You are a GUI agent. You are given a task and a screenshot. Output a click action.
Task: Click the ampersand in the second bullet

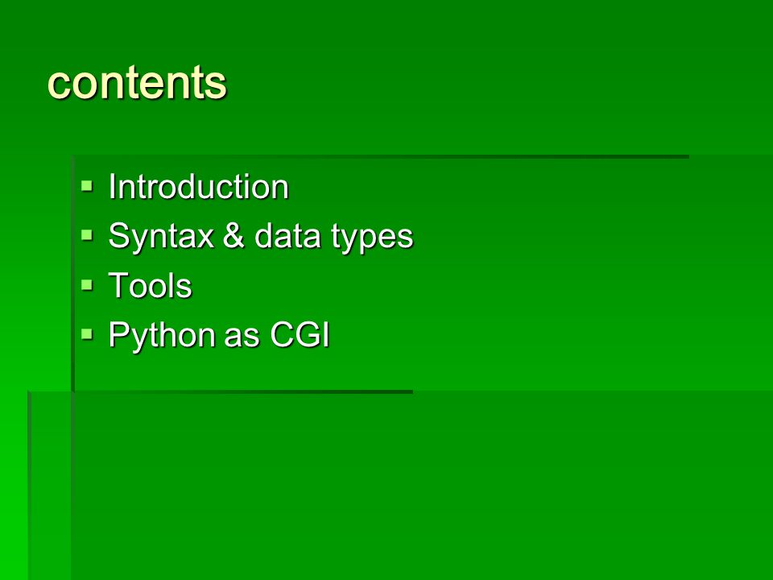pyautogui.click(x=234, y=235)
